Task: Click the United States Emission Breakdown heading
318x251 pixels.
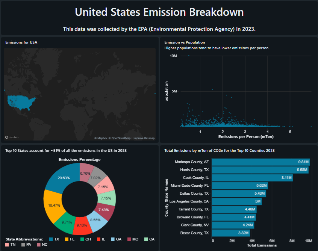Action: pos(159,12)
